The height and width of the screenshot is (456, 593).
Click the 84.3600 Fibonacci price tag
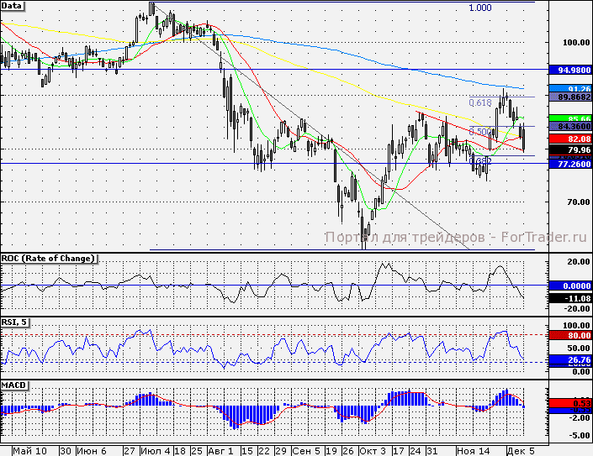tap(570, 127)
